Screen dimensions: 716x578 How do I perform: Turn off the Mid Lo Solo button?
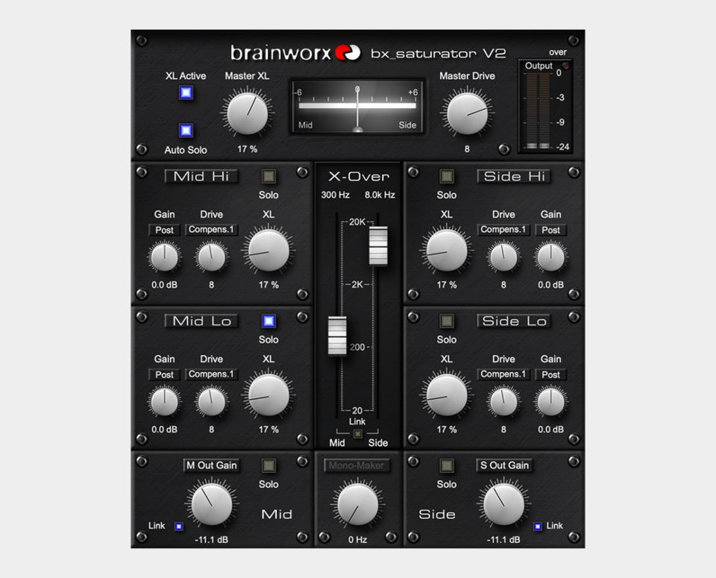point(268,321)
